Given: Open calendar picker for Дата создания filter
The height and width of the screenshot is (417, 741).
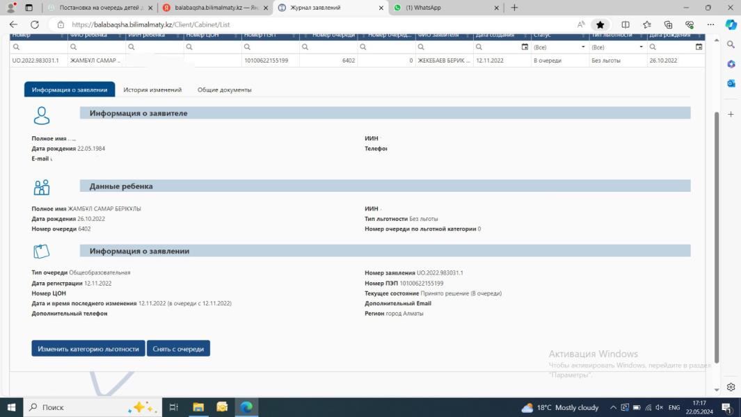Looking at the screenshot, I should (x=525, y=47).
